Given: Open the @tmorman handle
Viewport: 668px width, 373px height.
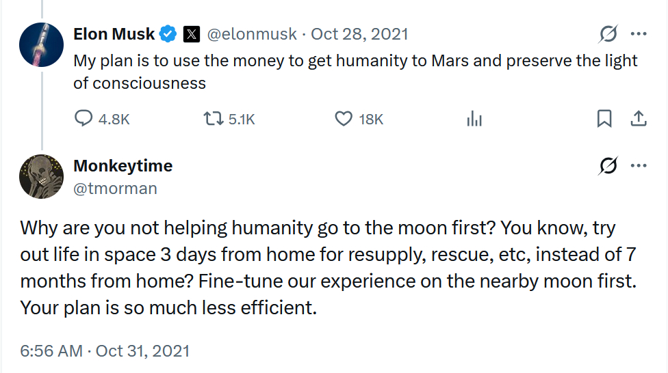Looking at the screenshot, I should pos(115,188).
